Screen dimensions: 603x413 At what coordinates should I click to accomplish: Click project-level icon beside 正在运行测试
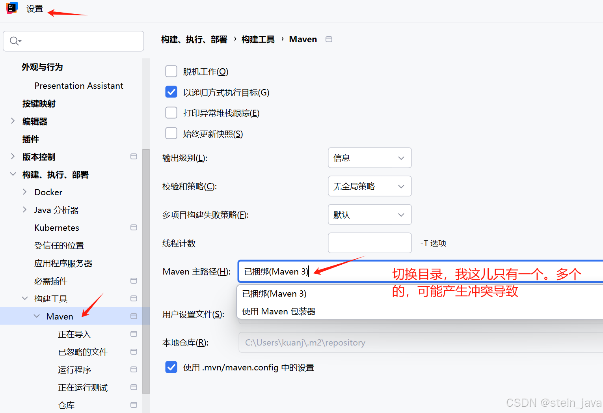(x=134, y=387)
